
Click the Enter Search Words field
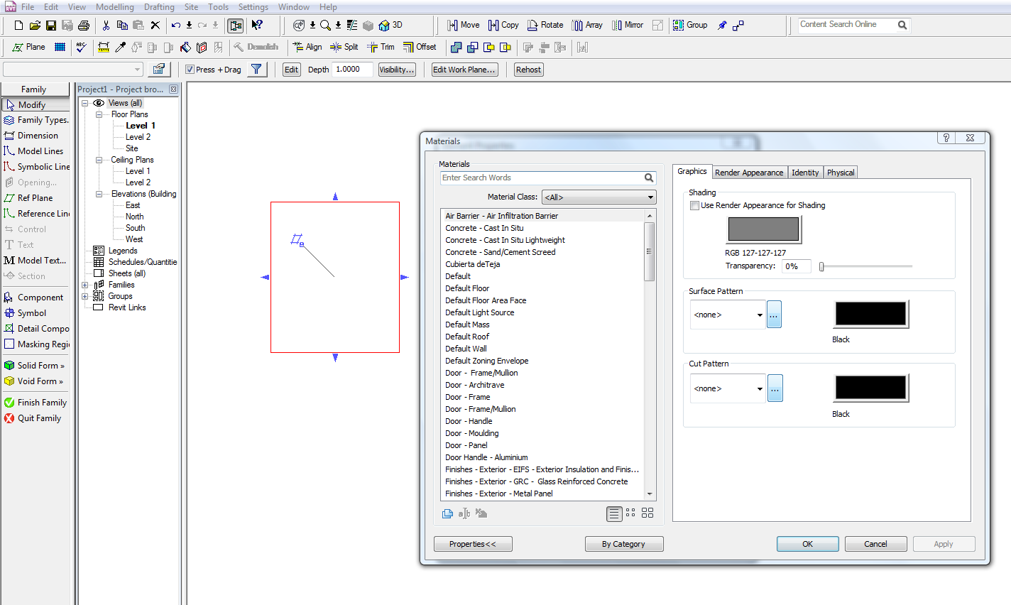541,178
